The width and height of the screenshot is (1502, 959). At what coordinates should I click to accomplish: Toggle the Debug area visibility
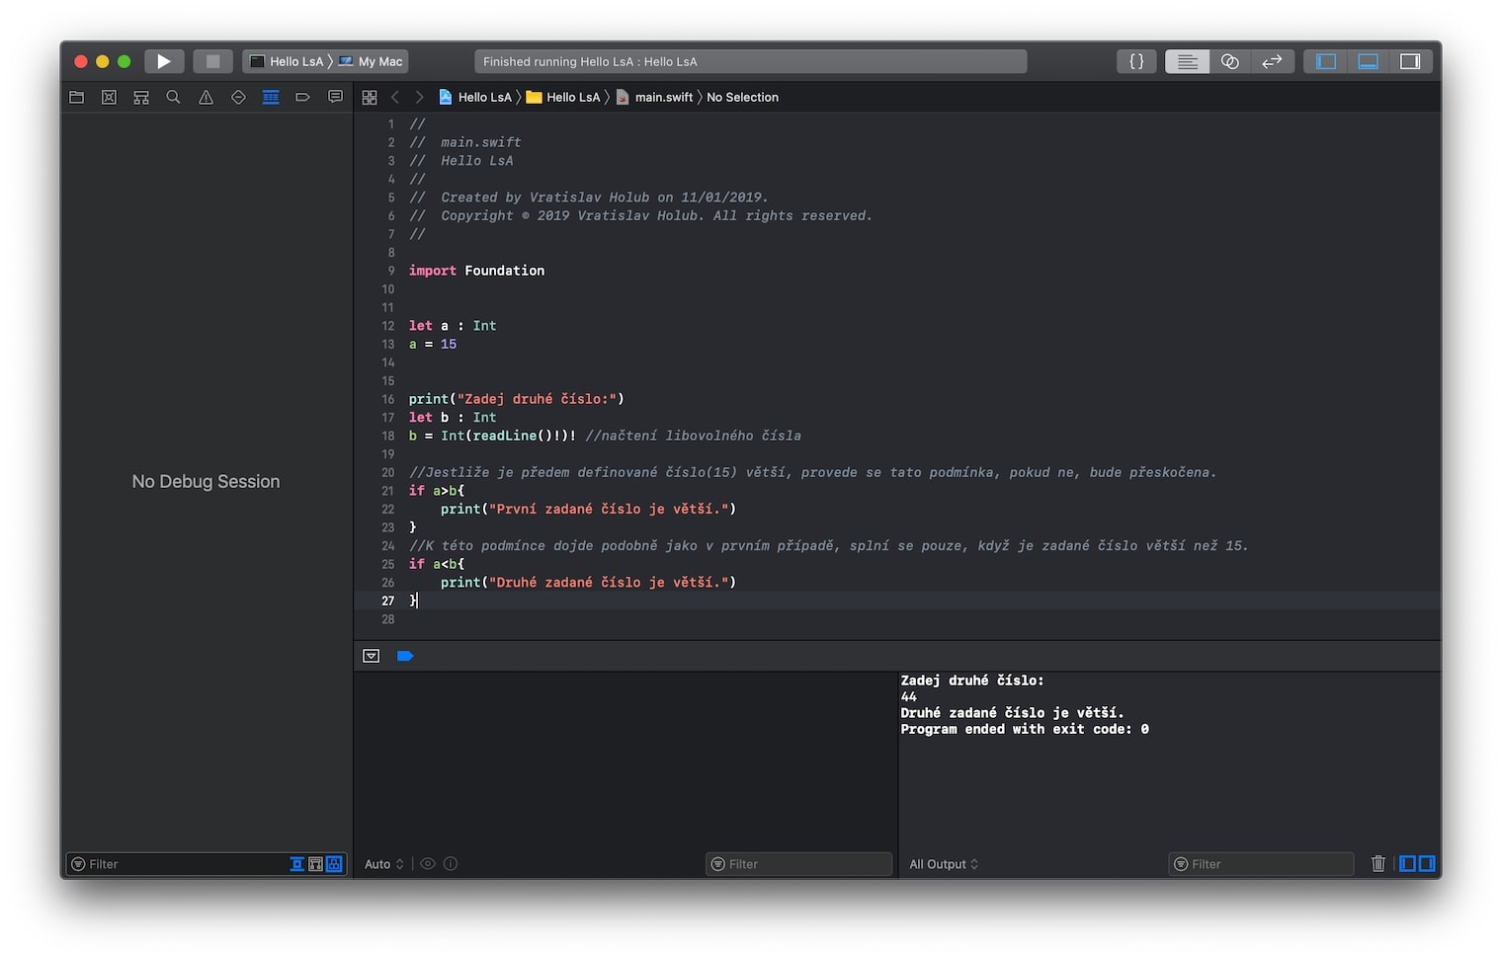[1368, 61]
